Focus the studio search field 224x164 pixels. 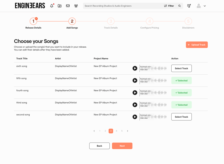[x=122, y=6]
